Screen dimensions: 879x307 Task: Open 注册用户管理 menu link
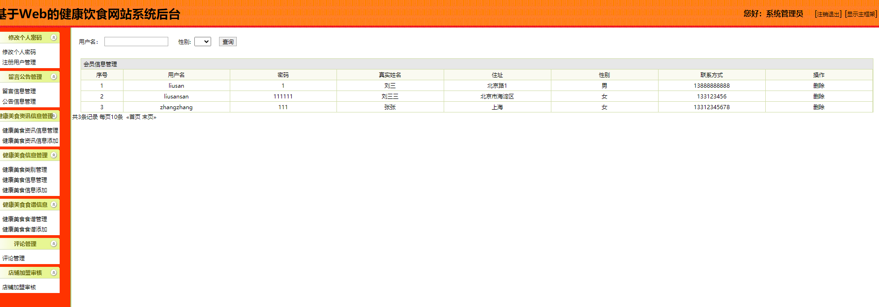click(x=19, y=62)
